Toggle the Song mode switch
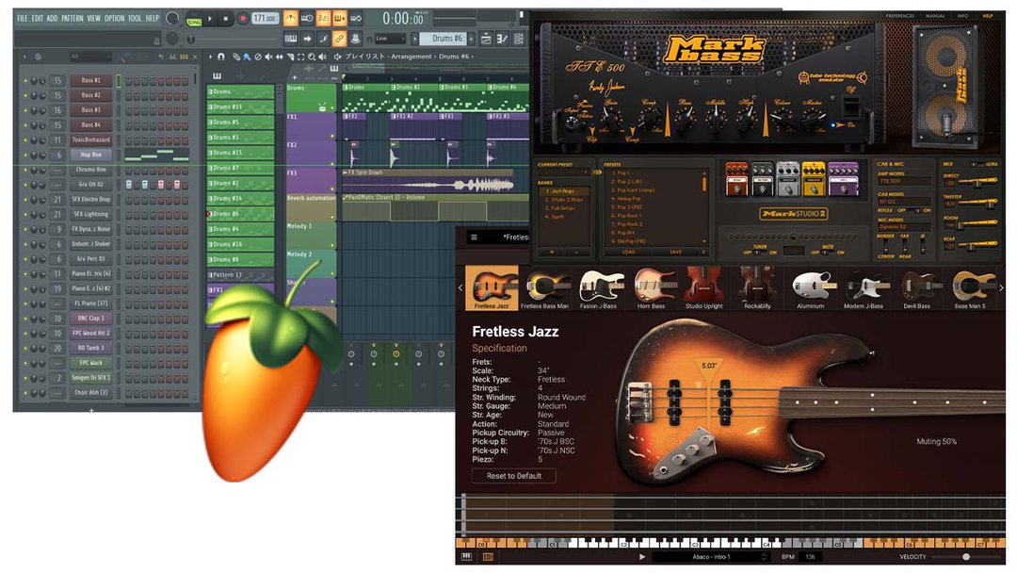1017x573 pixels. [x=193, y=19]
